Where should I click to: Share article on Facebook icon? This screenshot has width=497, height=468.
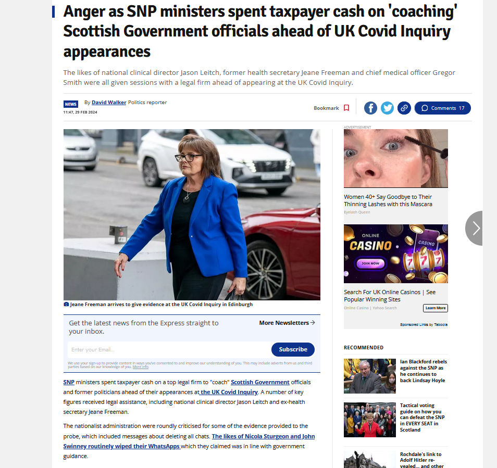(x=370, y=108)
